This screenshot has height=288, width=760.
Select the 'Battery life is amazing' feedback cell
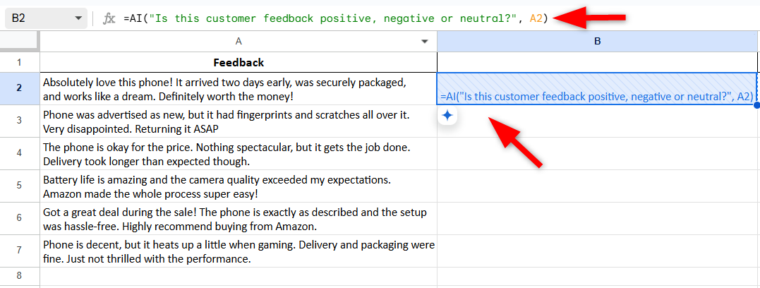(x=238, y=186)
